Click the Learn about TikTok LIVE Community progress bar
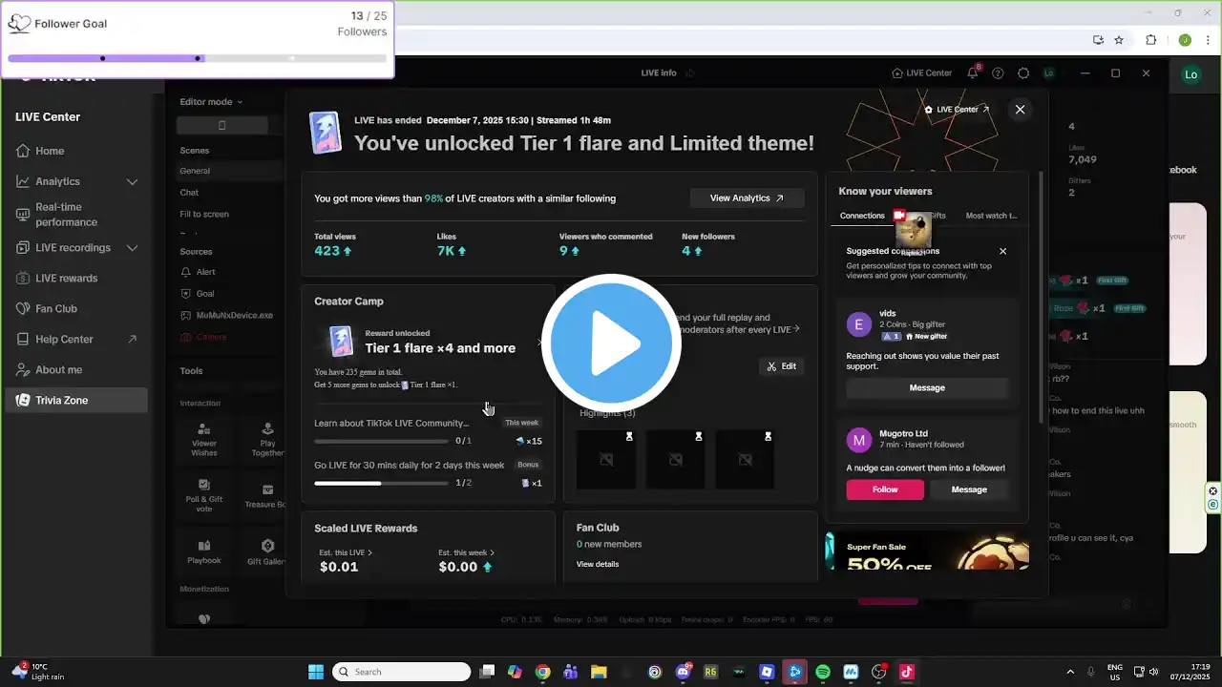Viewport: 1222px width, 687px height. (x=381, y=441)
